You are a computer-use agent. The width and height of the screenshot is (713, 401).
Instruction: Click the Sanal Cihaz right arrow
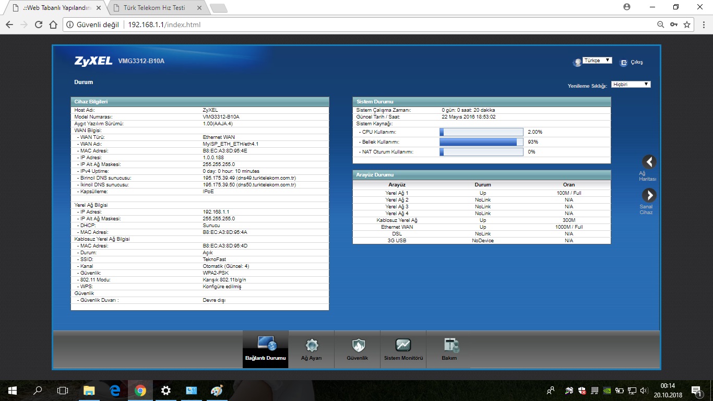pos(649,195)
